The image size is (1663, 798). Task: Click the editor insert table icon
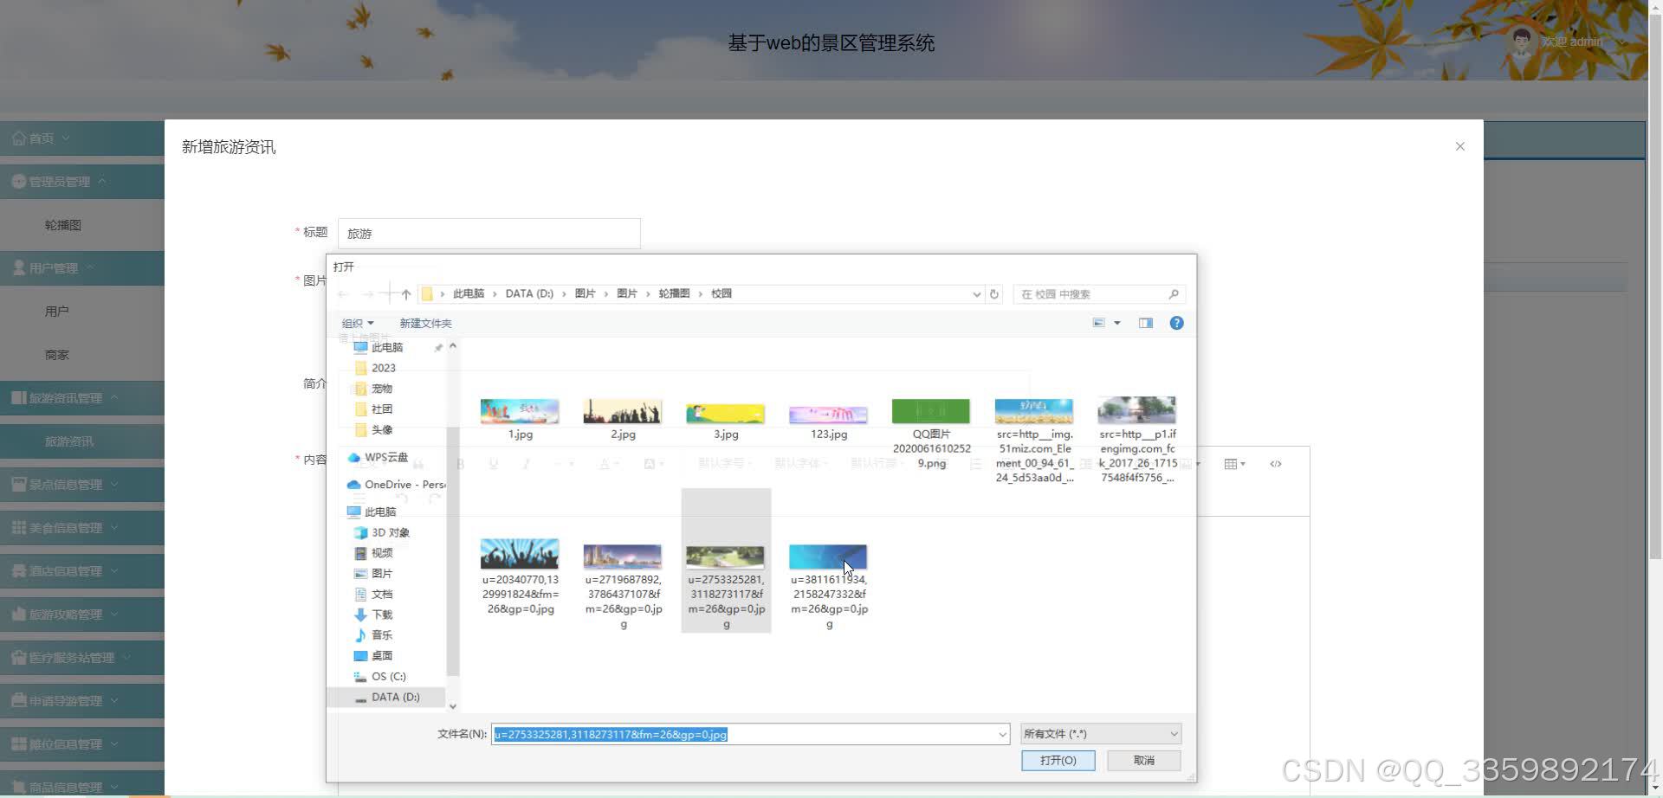coord(1234,464)
